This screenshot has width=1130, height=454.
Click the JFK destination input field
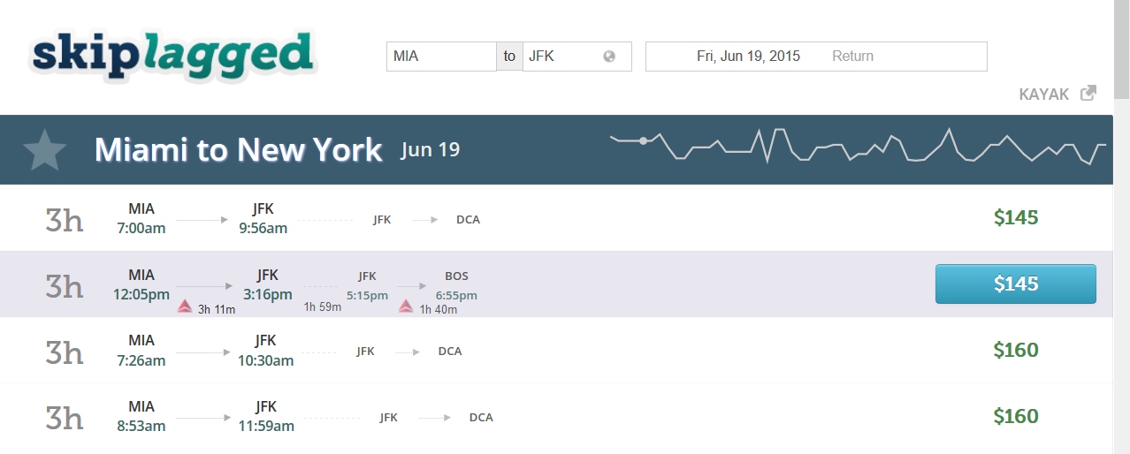coord(561,57)
